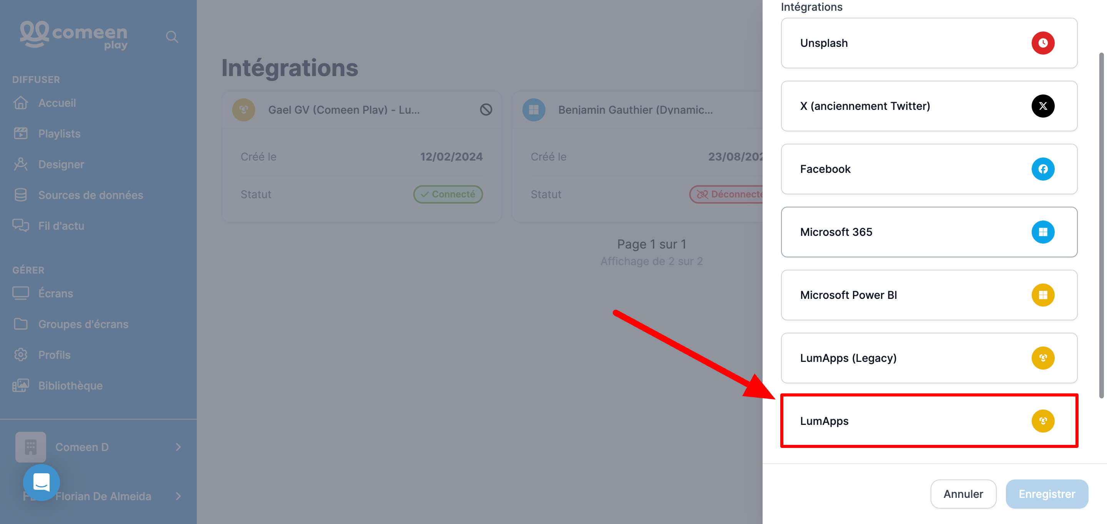This screenshot has width=1107, height=524.
Task: Click the Facebook blue logo icon
Action: 1042,169
